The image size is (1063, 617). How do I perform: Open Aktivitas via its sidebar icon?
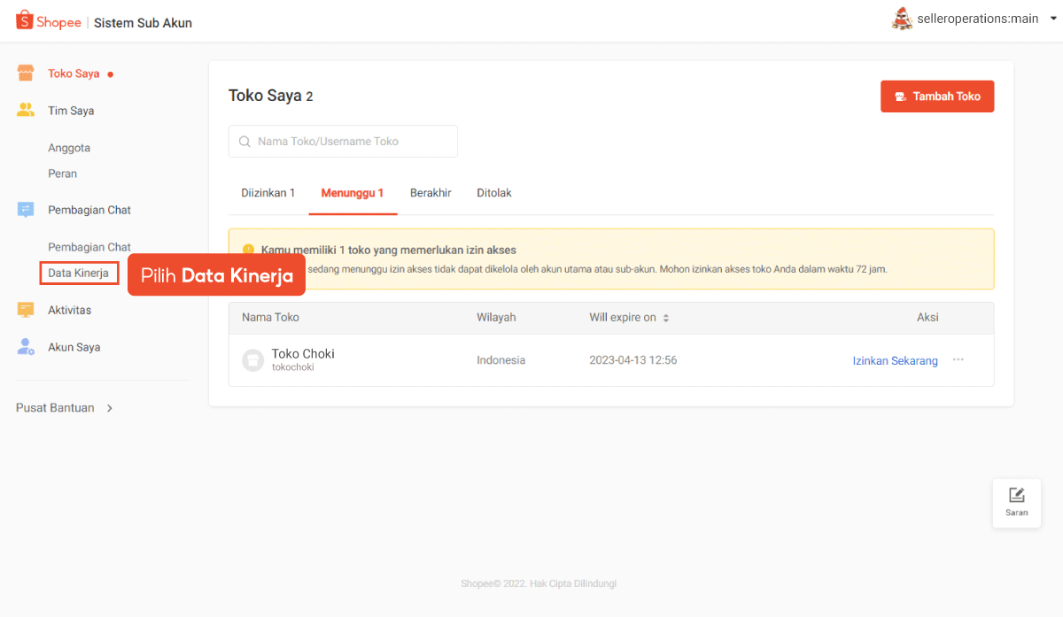(x=26, y=310)
